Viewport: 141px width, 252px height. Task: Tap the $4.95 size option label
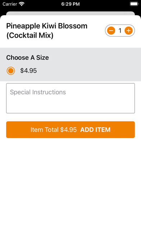click(x=28, y=71)
